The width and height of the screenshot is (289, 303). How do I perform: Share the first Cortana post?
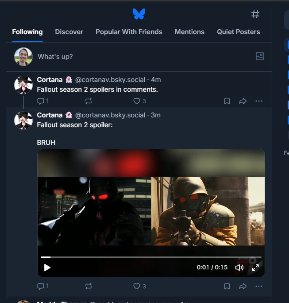click(243, 101)
